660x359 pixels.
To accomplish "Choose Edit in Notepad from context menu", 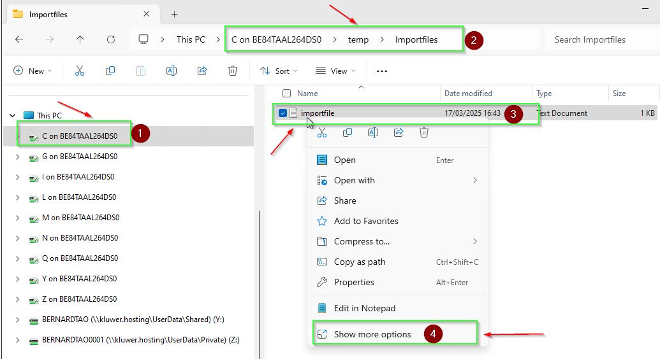I will coord(364,308).
